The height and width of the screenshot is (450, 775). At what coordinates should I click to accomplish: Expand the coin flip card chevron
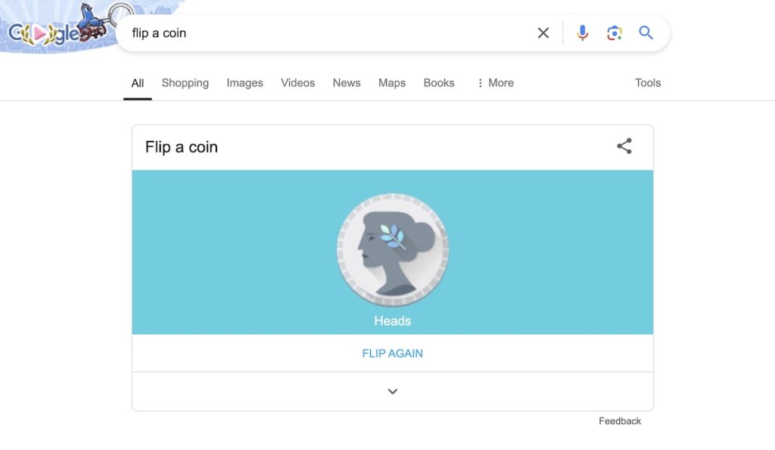[393, 392]
